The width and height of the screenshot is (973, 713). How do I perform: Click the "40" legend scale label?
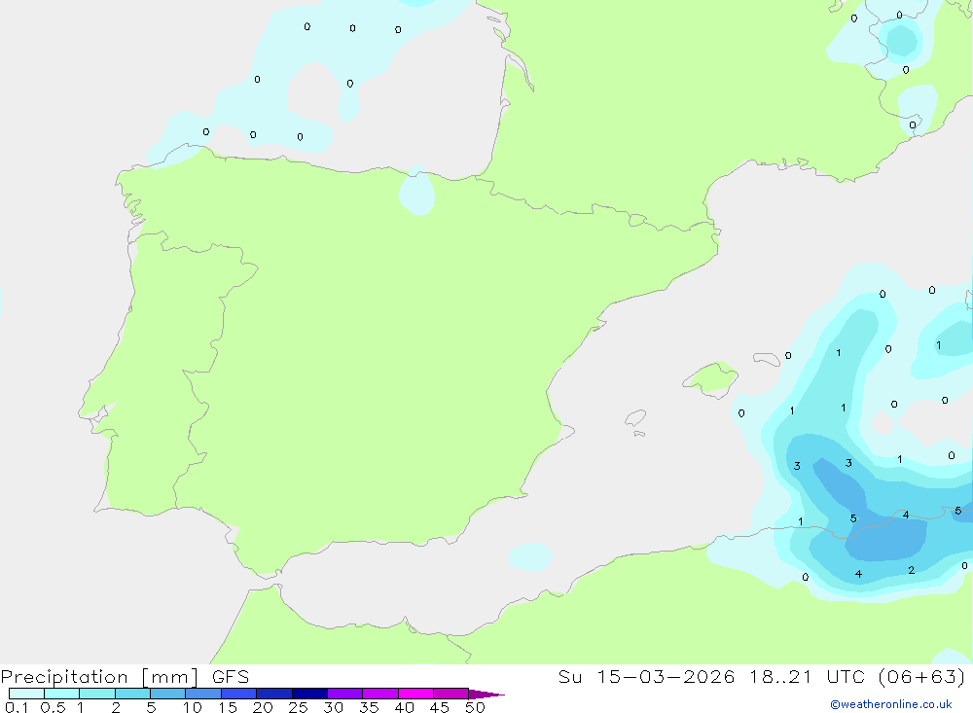tap(404, 707)
